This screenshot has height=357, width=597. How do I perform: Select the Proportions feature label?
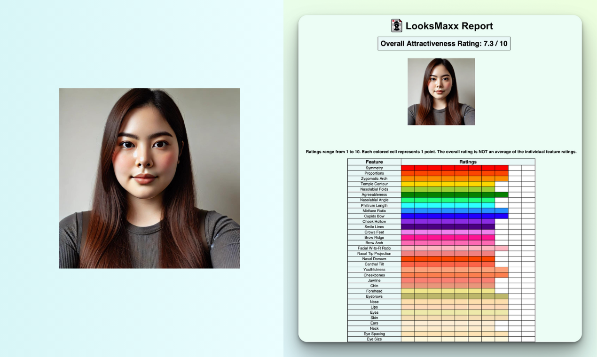point(374,173)
